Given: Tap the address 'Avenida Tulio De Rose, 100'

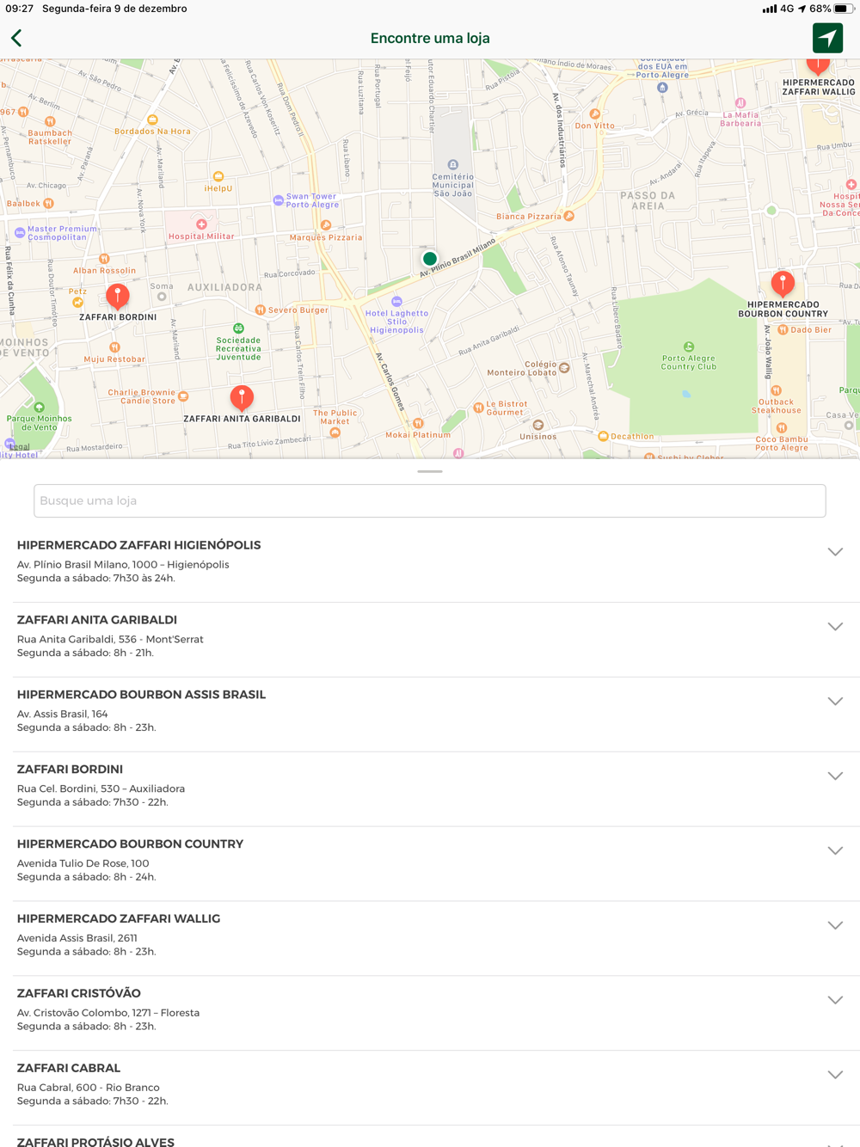Looking at the screenshot, I should (x=83, y=863).
